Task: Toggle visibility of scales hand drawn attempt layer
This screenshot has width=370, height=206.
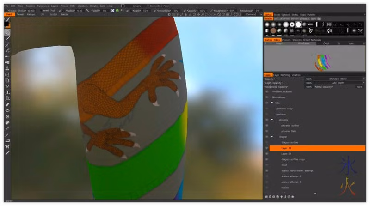Action: [x=267, y=171]
